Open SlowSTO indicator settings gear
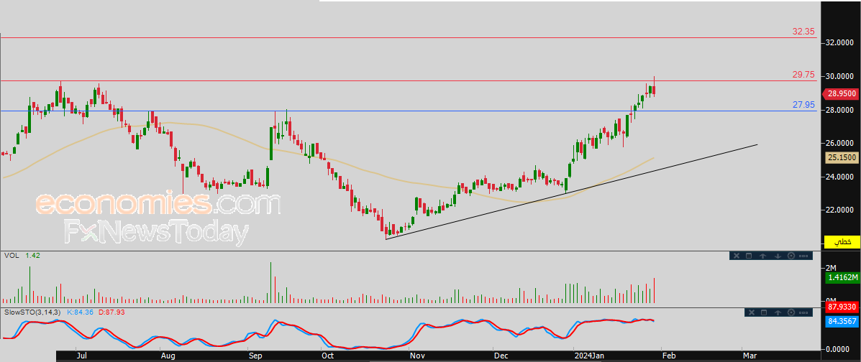 click(x=791, y=312)
